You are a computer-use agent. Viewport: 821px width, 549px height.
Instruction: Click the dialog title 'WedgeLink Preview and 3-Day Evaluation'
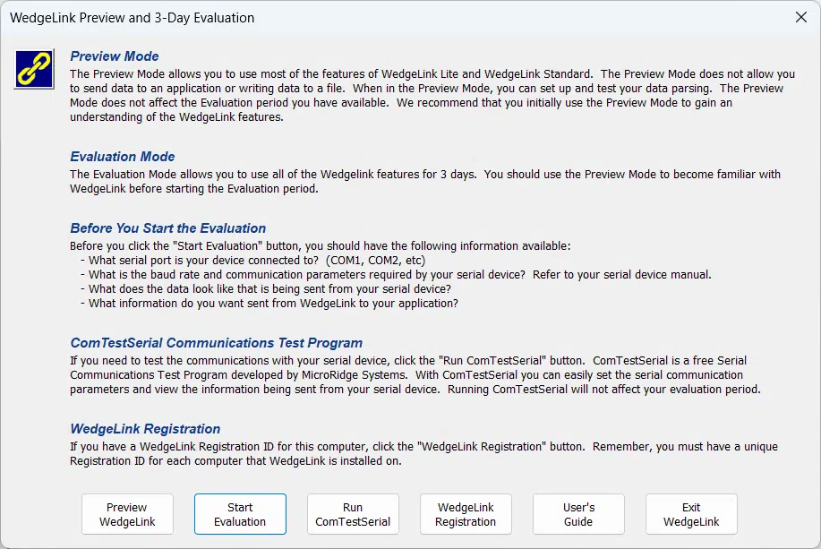pyautogui.click(x=132, y=18)
